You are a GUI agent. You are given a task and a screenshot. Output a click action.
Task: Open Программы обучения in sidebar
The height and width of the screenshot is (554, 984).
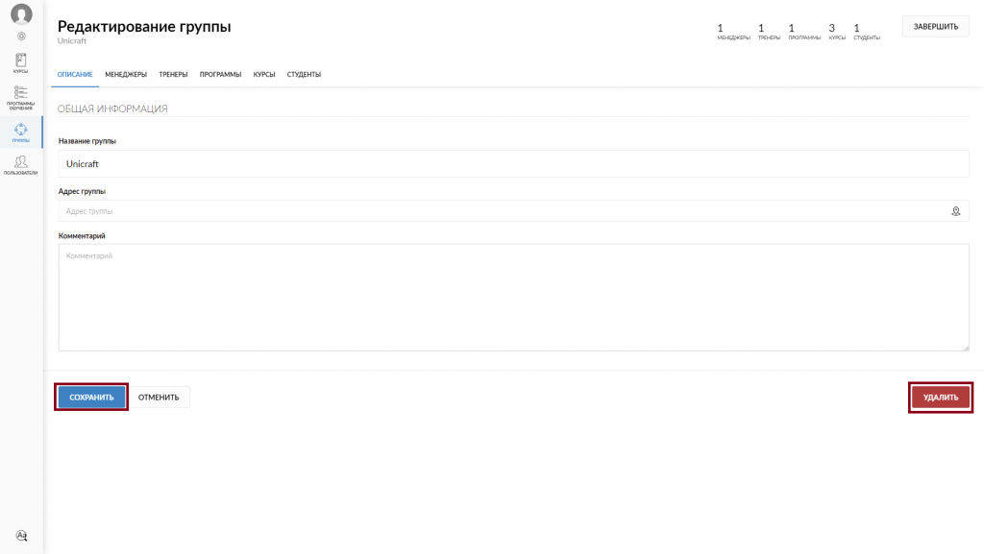tap(21, 98)
